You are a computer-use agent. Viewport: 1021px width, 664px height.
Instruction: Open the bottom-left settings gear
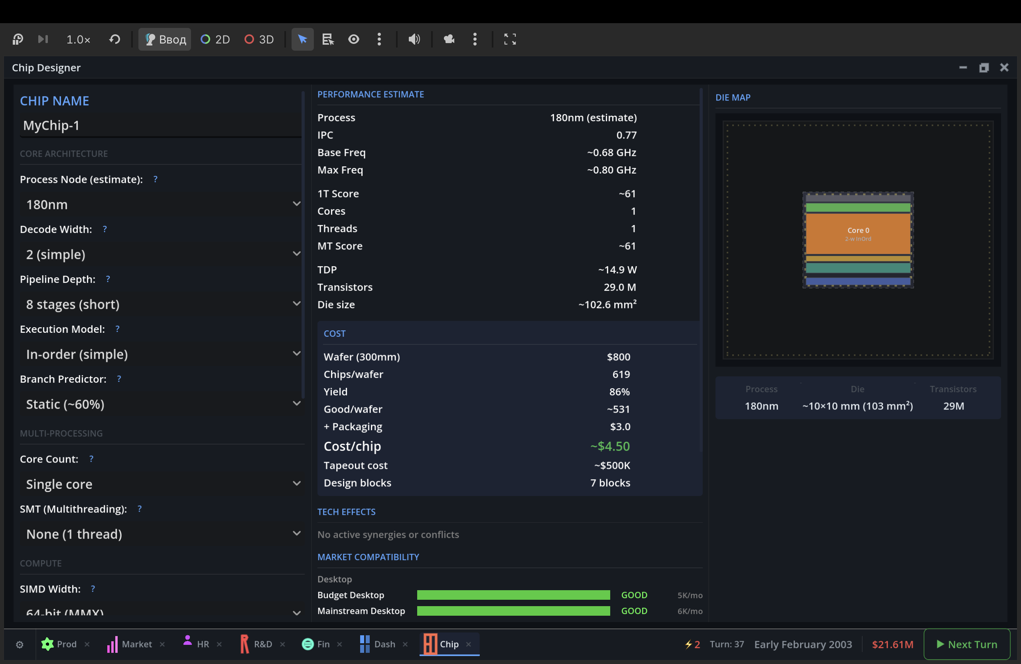(20, 644)
